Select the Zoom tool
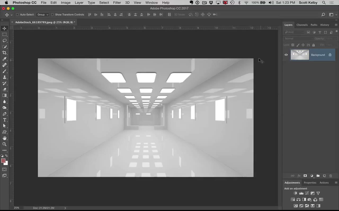 tap(5, 144)
